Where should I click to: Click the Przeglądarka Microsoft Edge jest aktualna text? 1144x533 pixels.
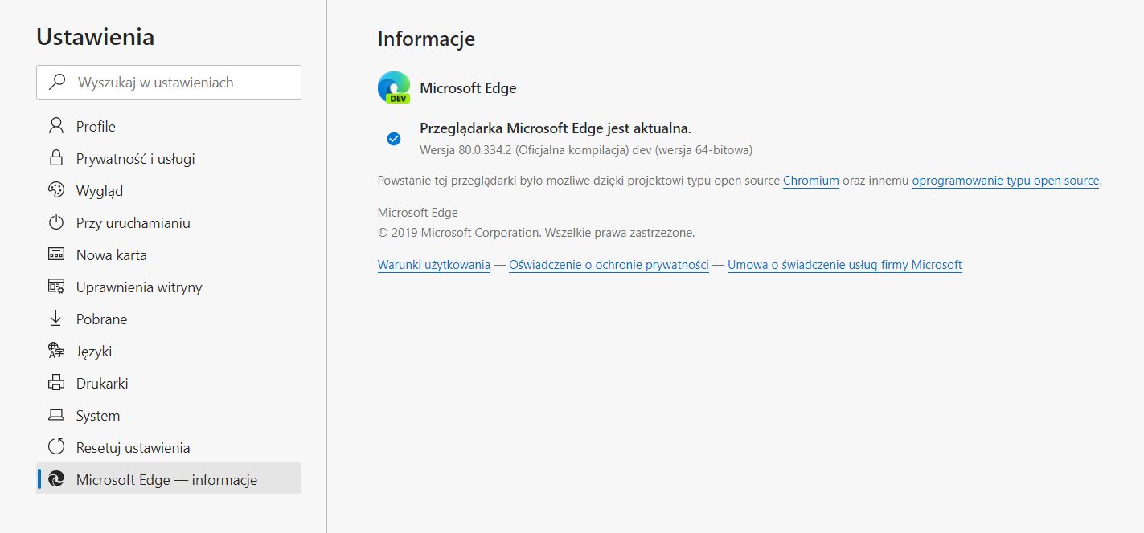pyautogui.click(x=556, y=128)
